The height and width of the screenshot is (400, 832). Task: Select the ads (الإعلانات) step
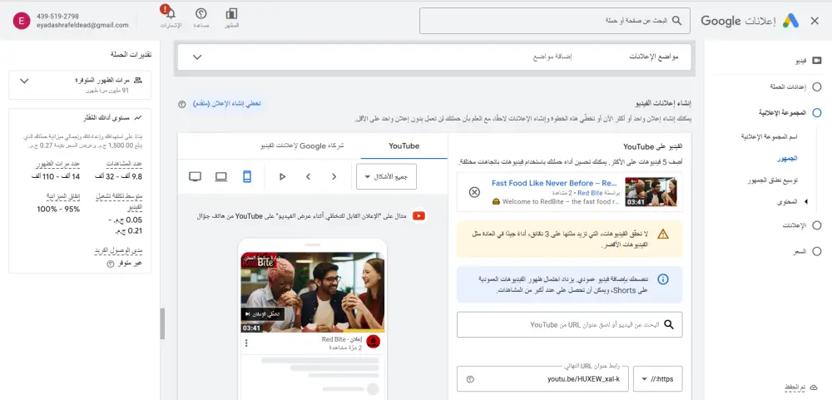point(817,225)
